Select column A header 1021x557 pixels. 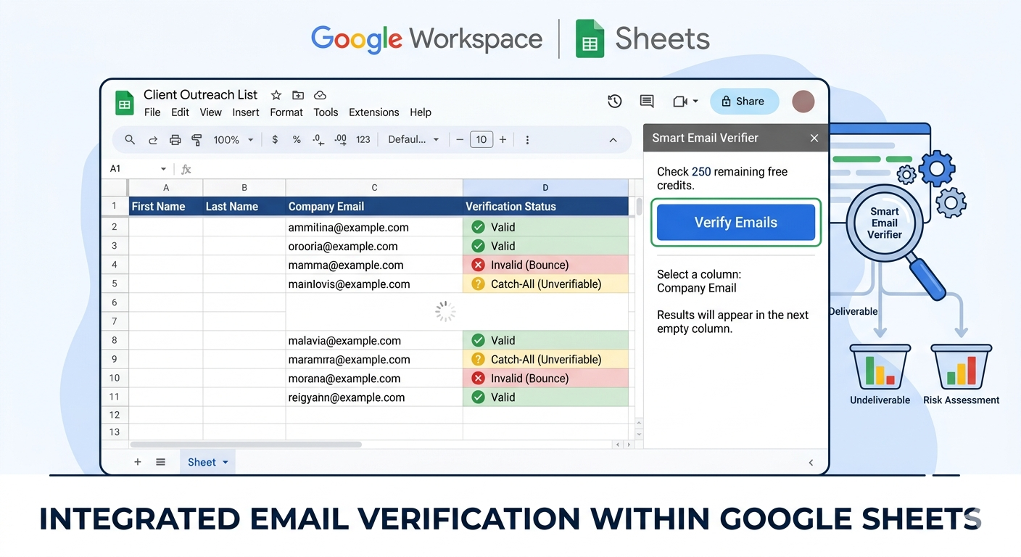pos(166,188)
